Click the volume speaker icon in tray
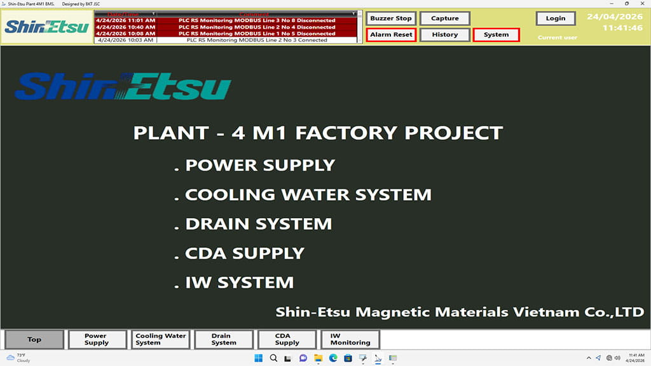This screenshot has width=651, height=366. (617, 358)
